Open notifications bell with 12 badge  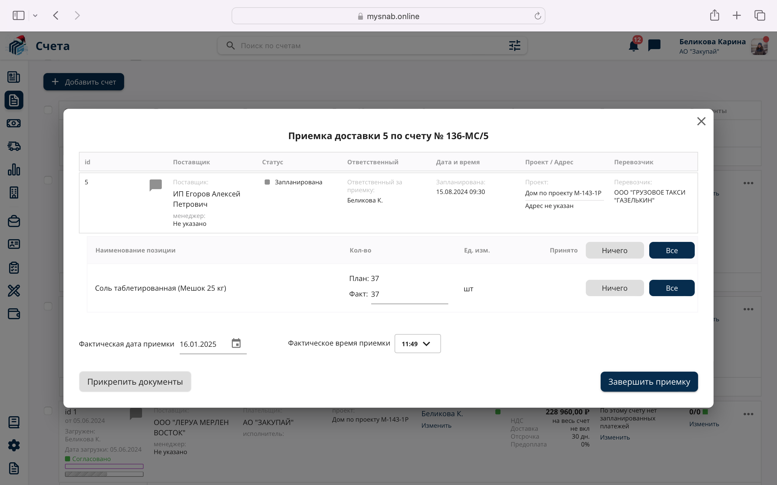point(633,46)
